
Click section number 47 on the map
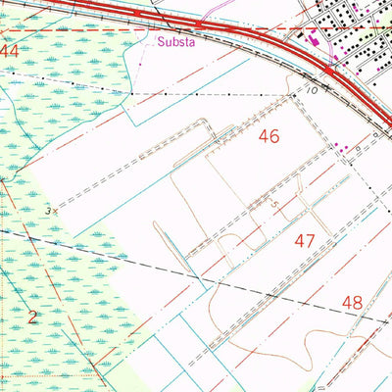(x=305, y=241)
